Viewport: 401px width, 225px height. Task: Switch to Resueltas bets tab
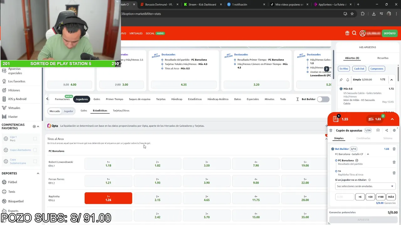point(383,58)
